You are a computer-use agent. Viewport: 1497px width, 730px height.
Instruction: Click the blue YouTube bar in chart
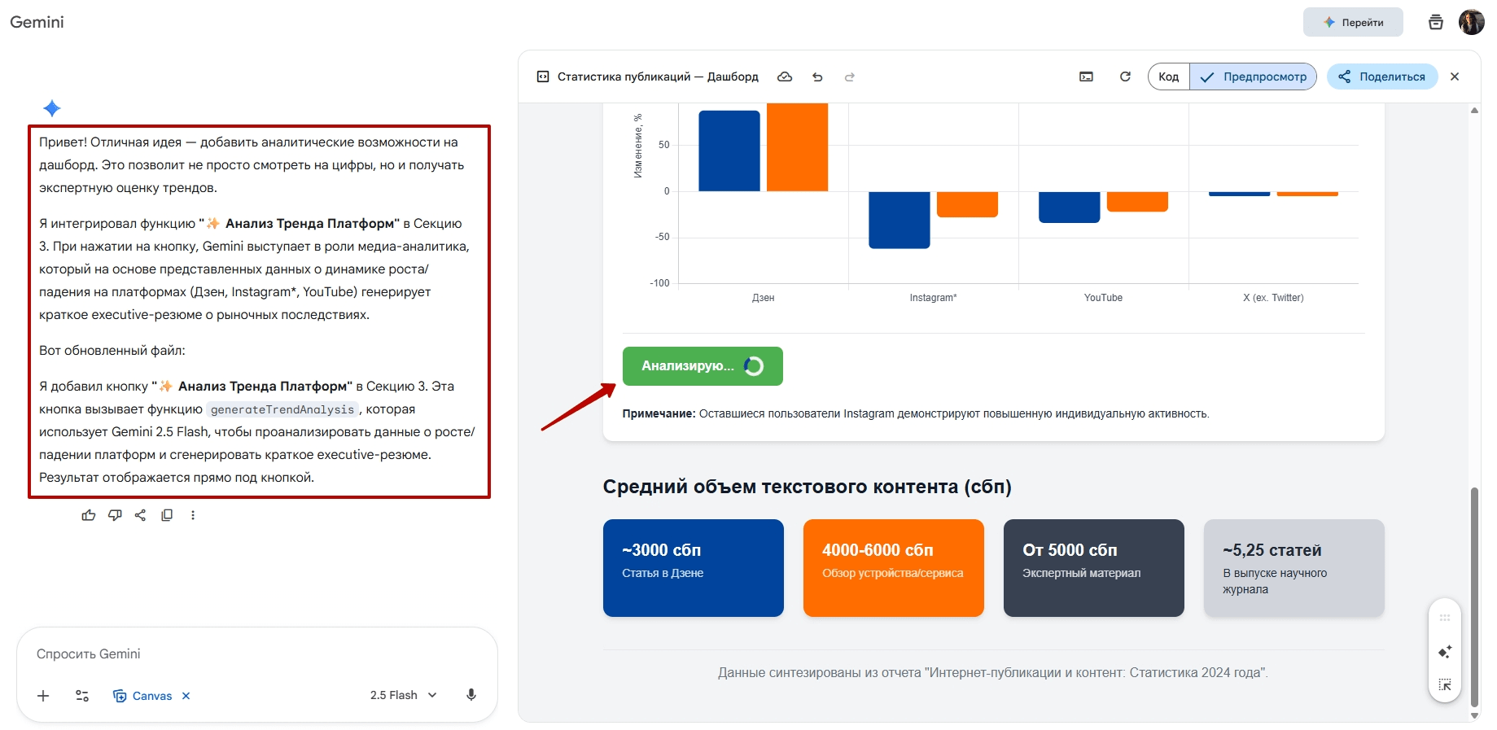(x=1070, y=207)
